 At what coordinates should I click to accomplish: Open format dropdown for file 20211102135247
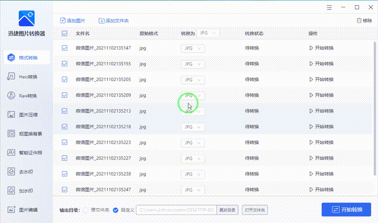(193, 190)
